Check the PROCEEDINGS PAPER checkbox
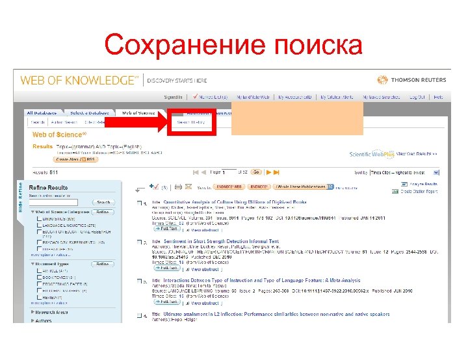Screen dimensions: 468x351 pos(39,284)
